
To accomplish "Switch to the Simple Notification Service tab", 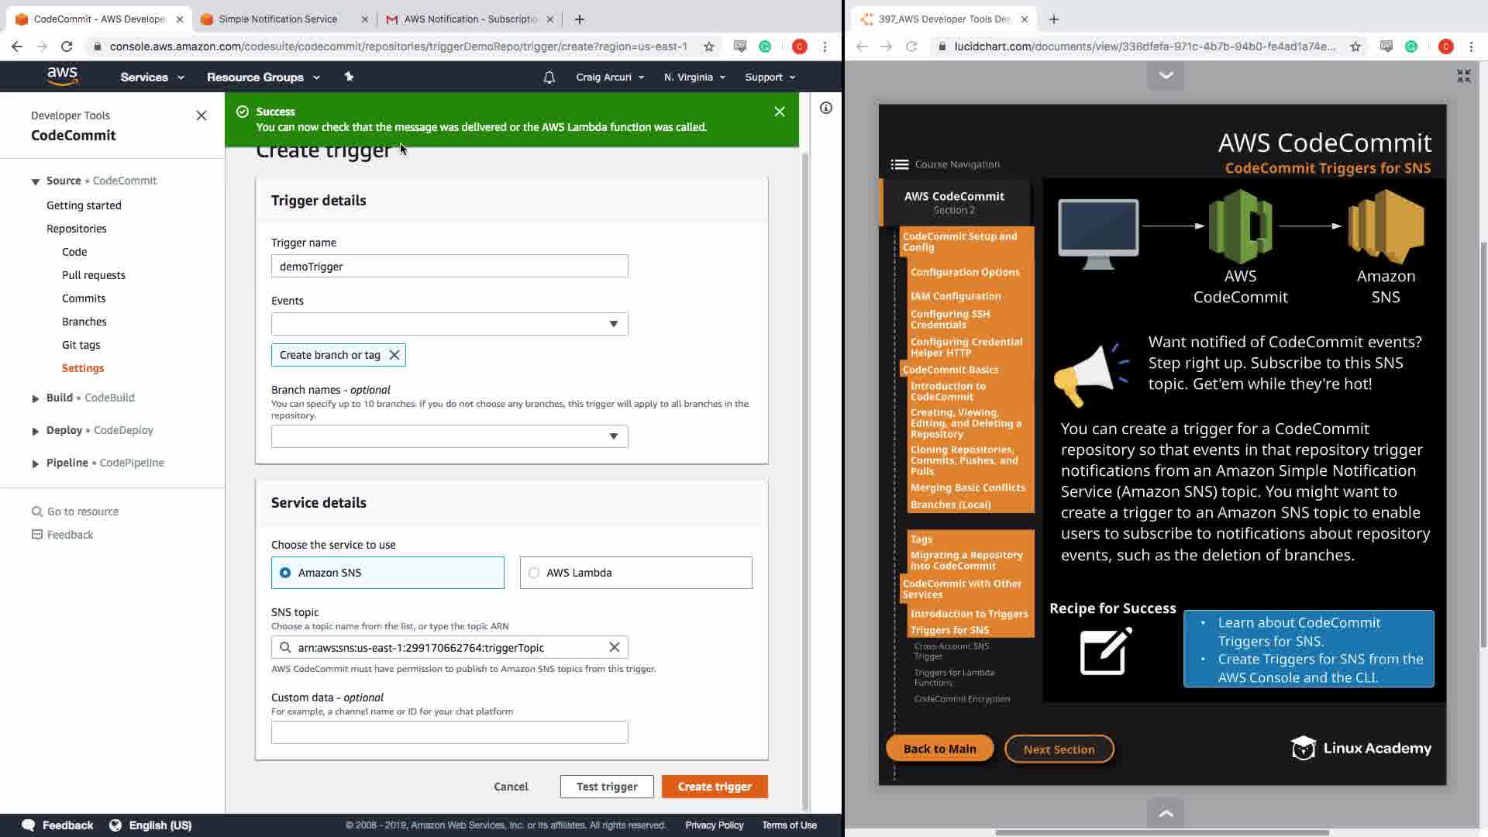I will point(277,19).
